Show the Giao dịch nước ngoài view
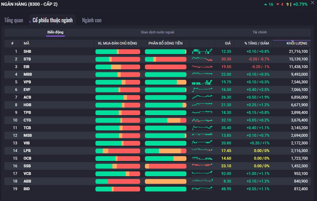Viewport: 317px width, 201px height. pos(157,32)
